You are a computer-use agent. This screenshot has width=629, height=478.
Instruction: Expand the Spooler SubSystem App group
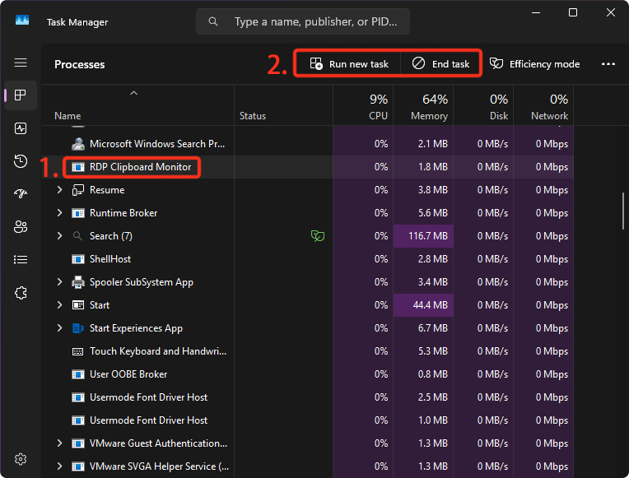tap(59, 282)
